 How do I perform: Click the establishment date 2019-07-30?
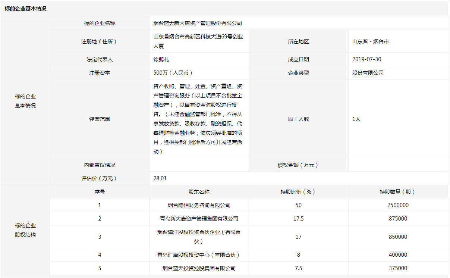[x=366, y=59]
